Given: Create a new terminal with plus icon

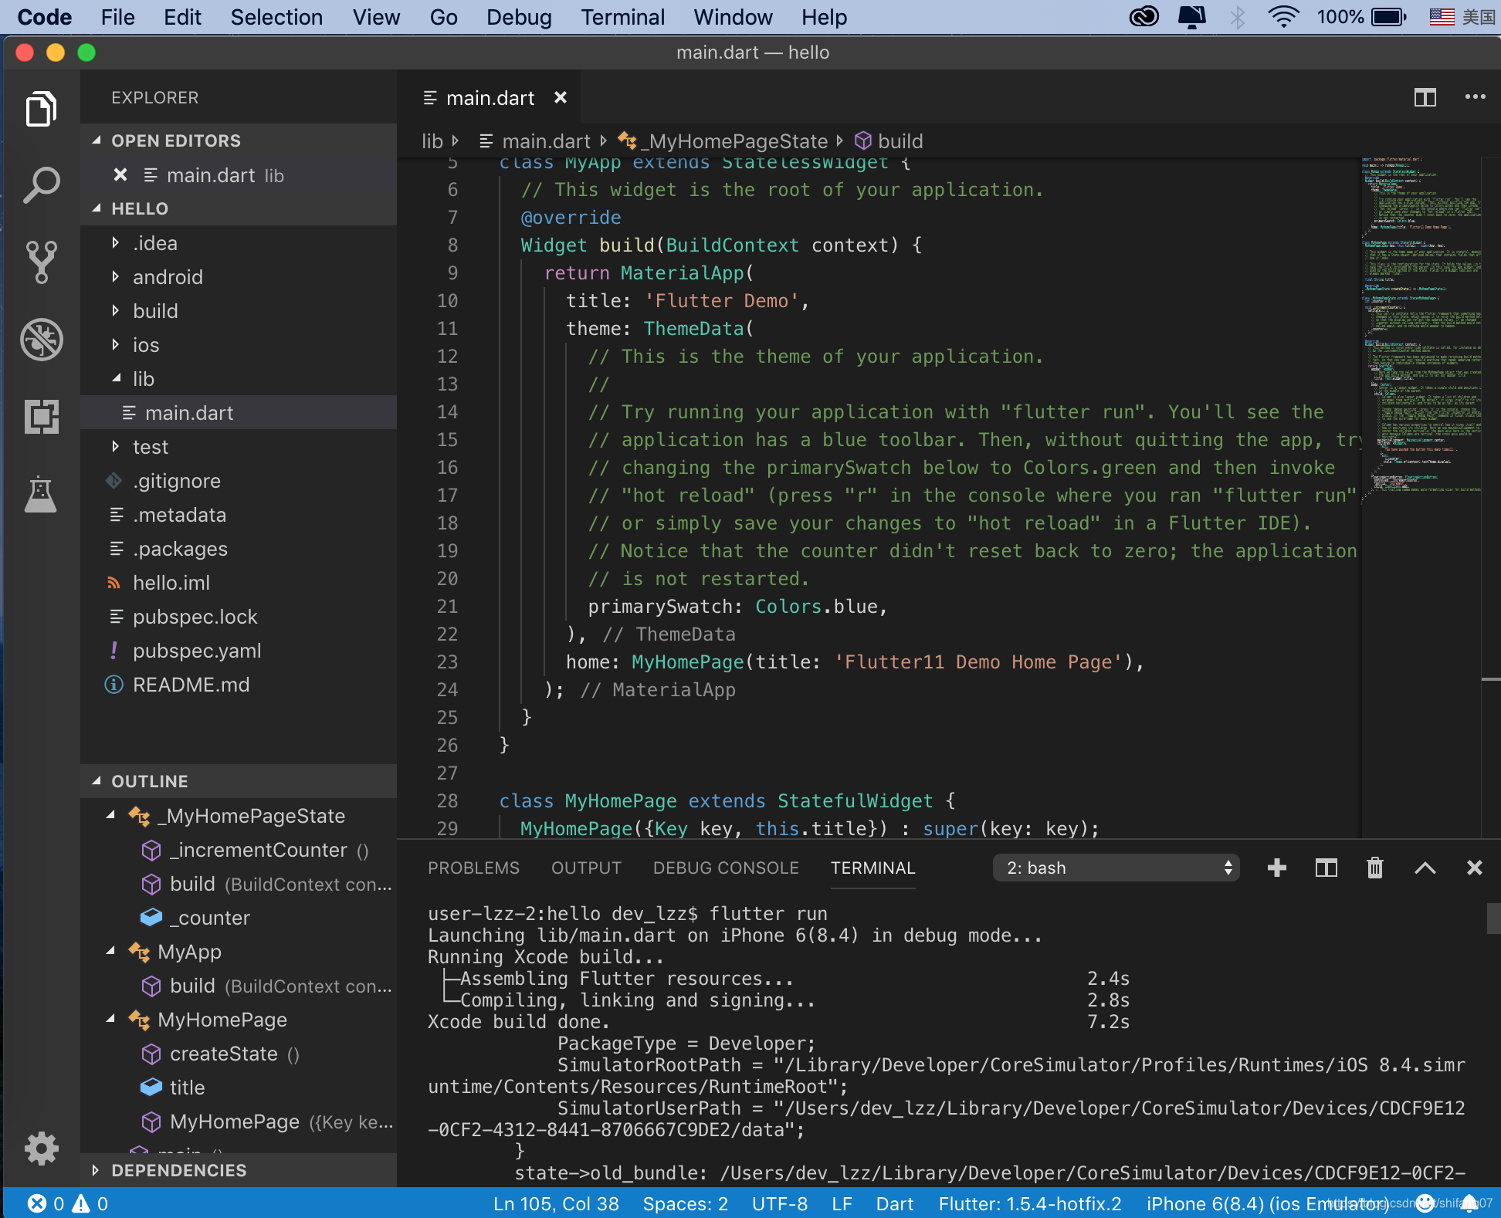Looking at the screenshot, I should (x=1277, y=868).
